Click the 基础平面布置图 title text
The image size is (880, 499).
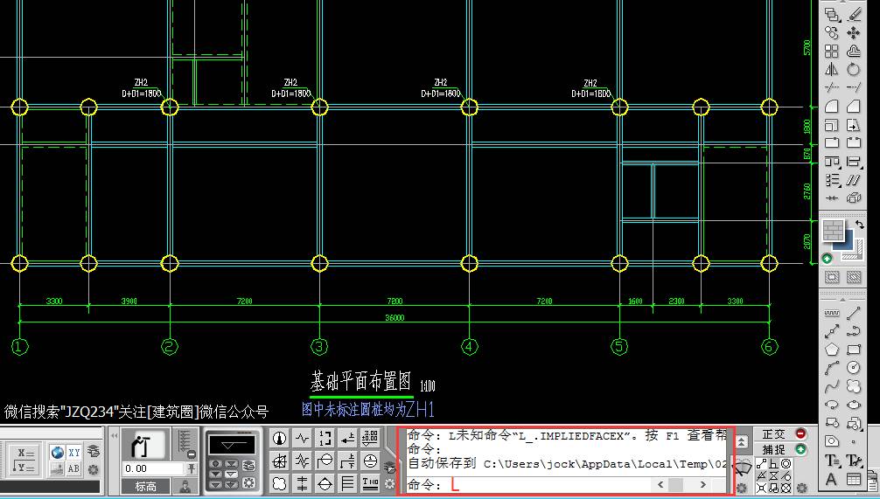click(x=361, y=381)
